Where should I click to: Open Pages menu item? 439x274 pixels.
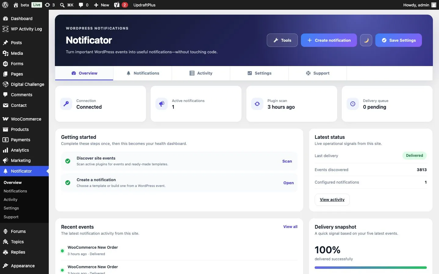point(24,74)
